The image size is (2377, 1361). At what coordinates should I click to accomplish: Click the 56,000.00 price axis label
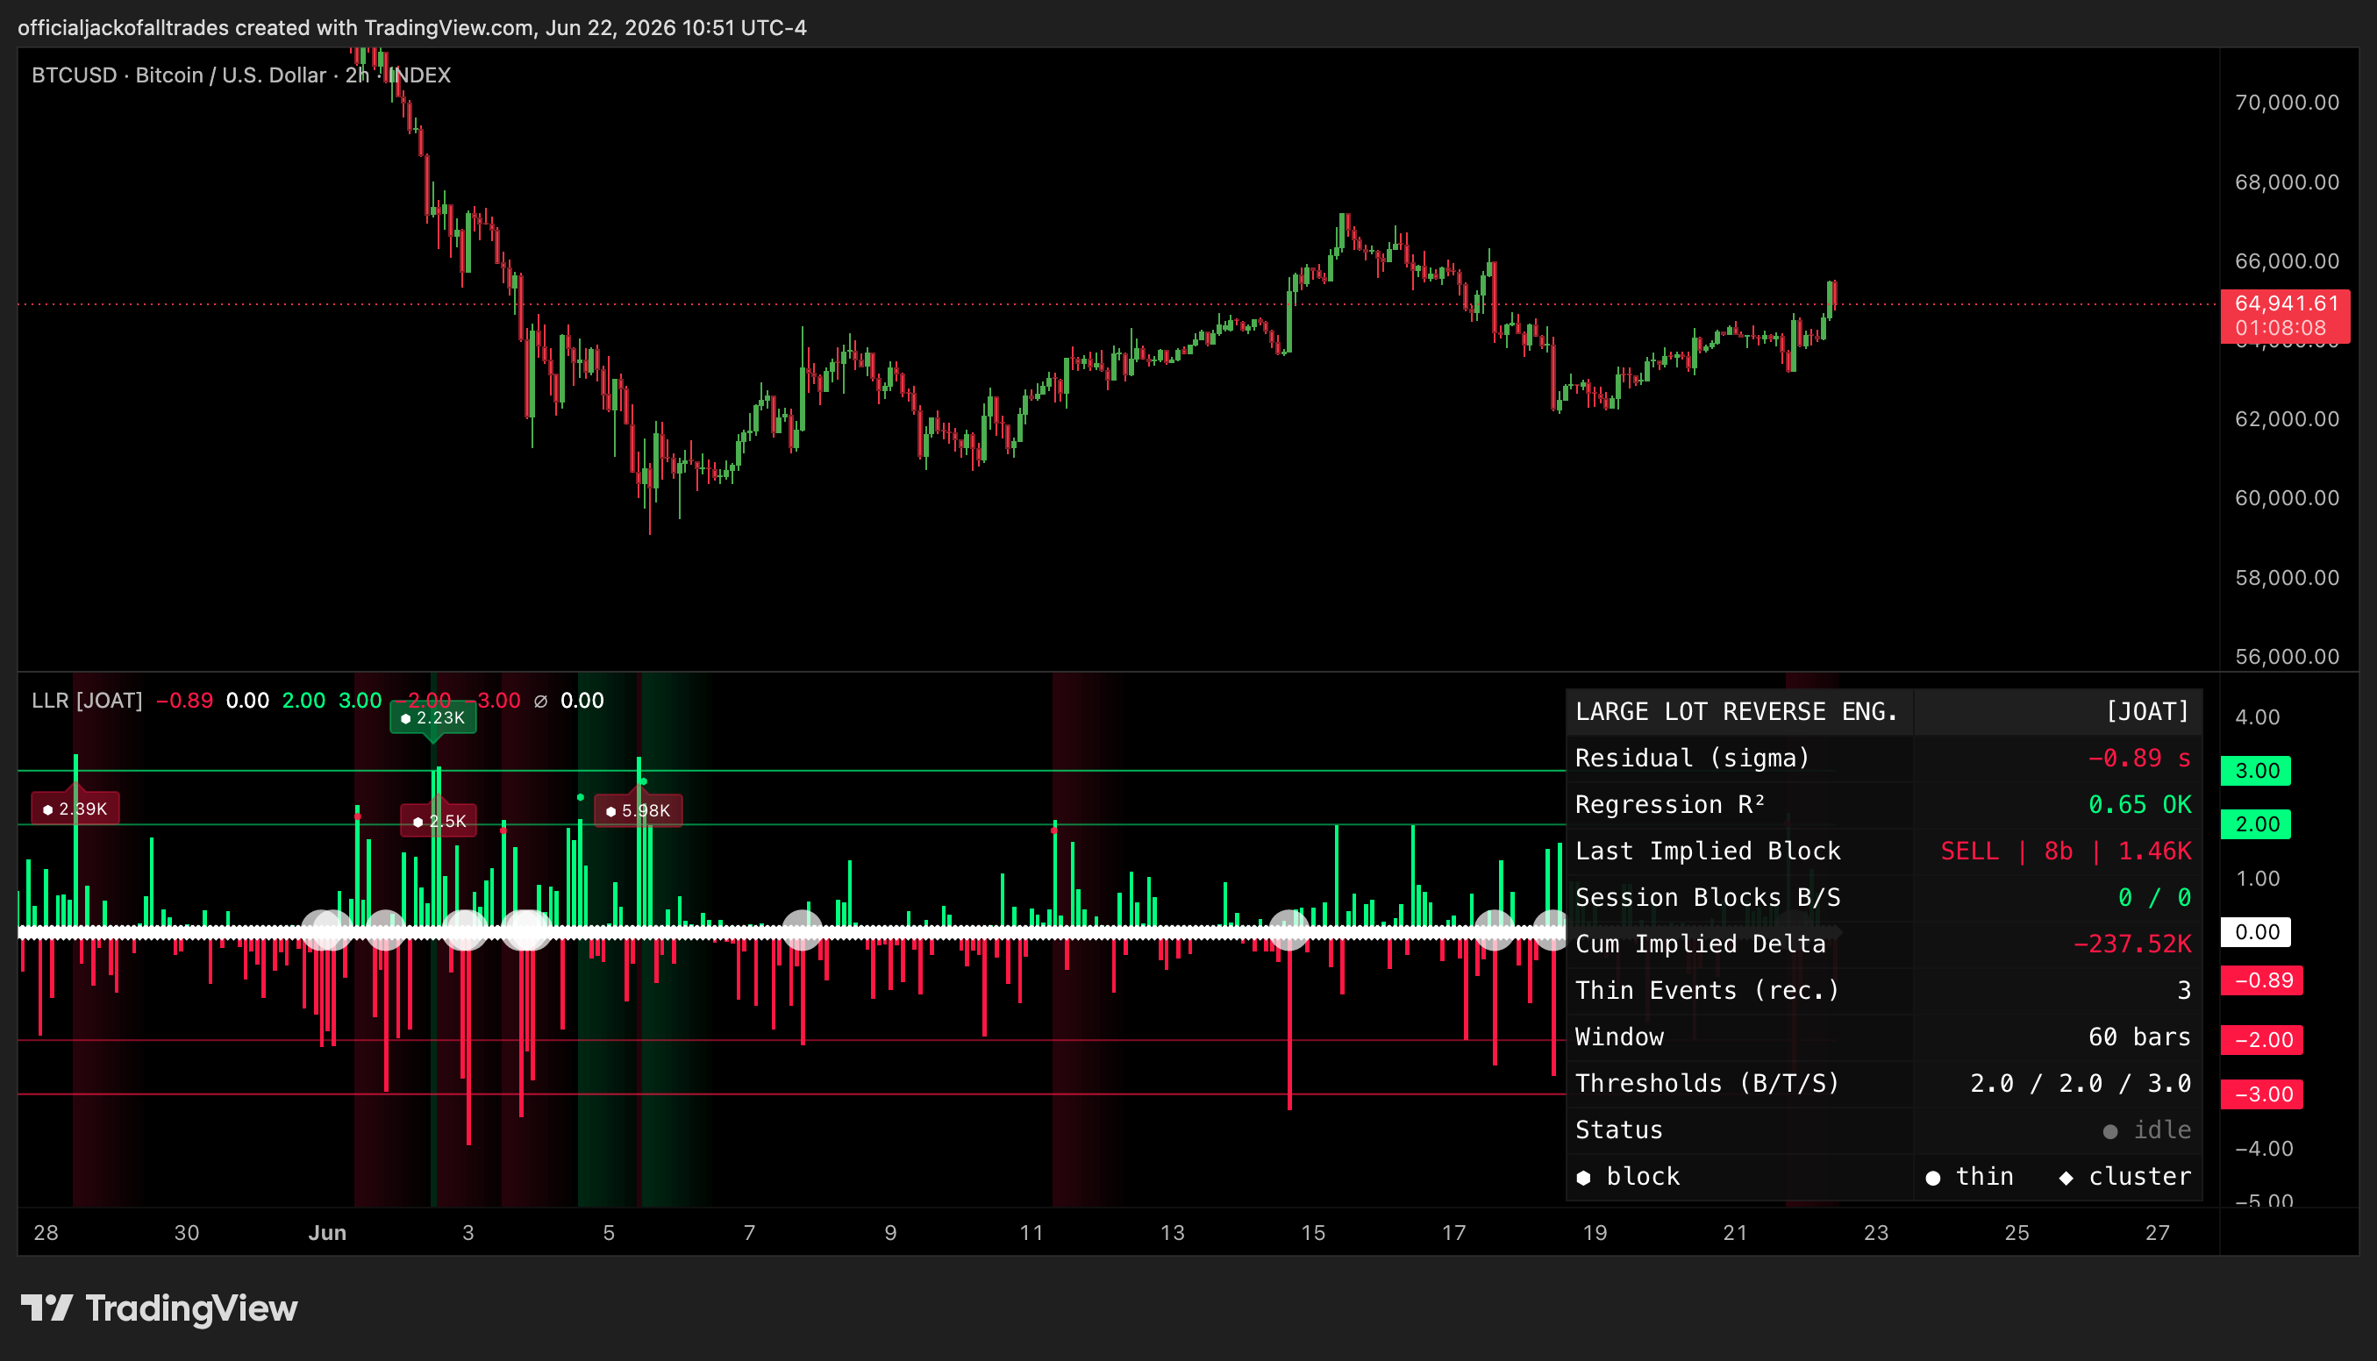tap(2287, 656)
